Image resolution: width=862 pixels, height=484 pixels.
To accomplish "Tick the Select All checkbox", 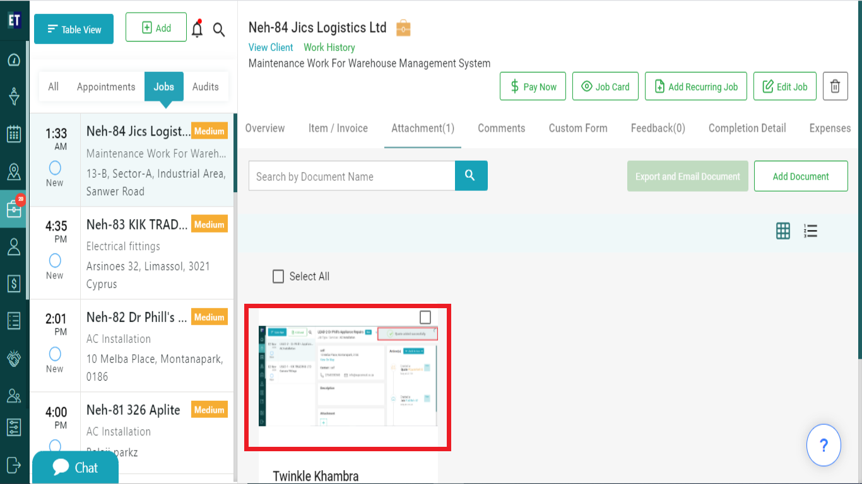I will click(x=278, y=276).
